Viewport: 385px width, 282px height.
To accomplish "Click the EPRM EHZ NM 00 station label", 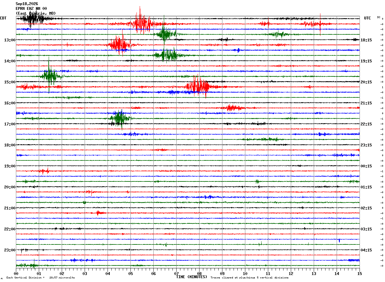I will click(x=31, y=9).
